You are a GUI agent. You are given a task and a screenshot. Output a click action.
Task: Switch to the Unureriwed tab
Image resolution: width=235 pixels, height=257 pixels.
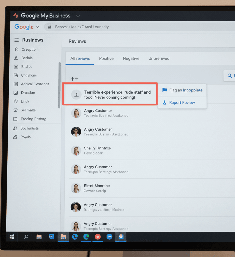159,59
